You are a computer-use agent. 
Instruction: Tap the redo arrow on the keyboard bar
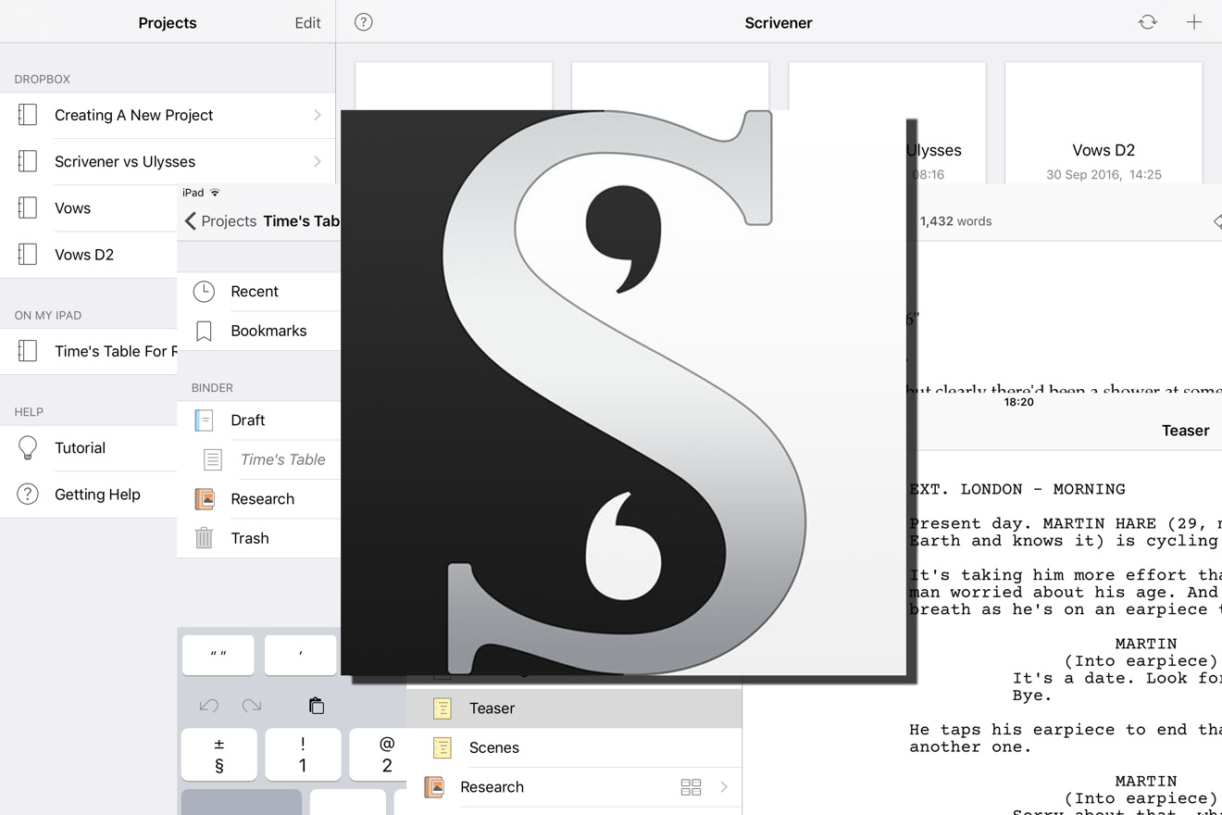click(252, 706)
